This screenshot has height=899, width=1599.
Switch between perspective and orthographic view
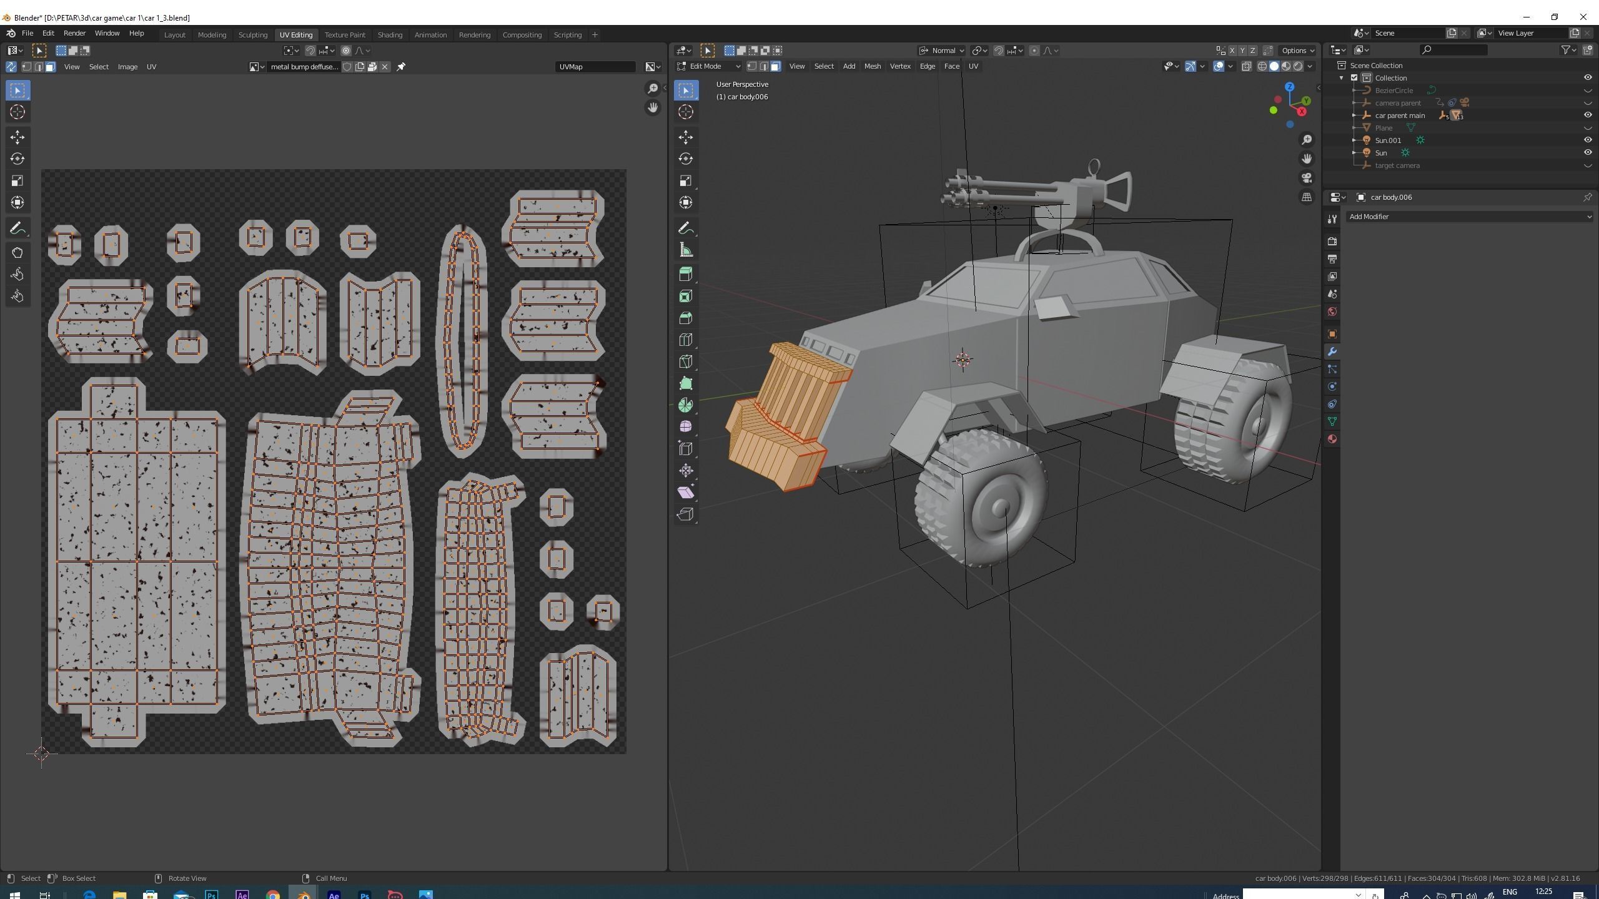coord(1306,197)
